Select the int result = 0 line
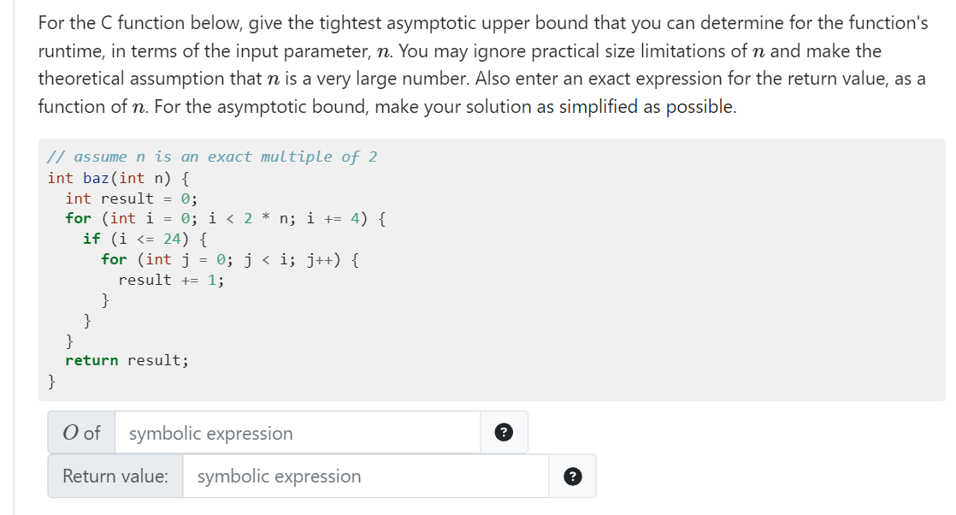This screenshot has width=956, height=515. tap(133, 198)
